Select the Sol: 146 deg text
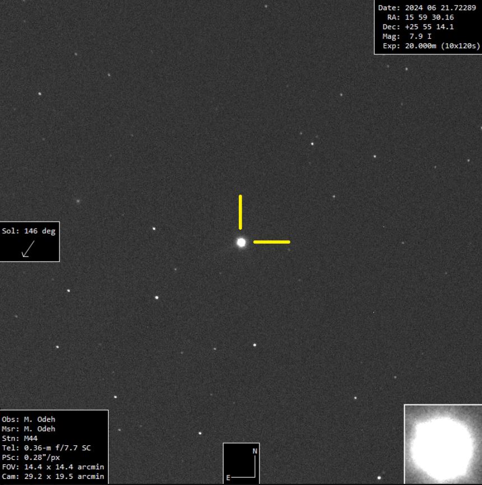Screen dimensions: 482x485 coord(29,231)
